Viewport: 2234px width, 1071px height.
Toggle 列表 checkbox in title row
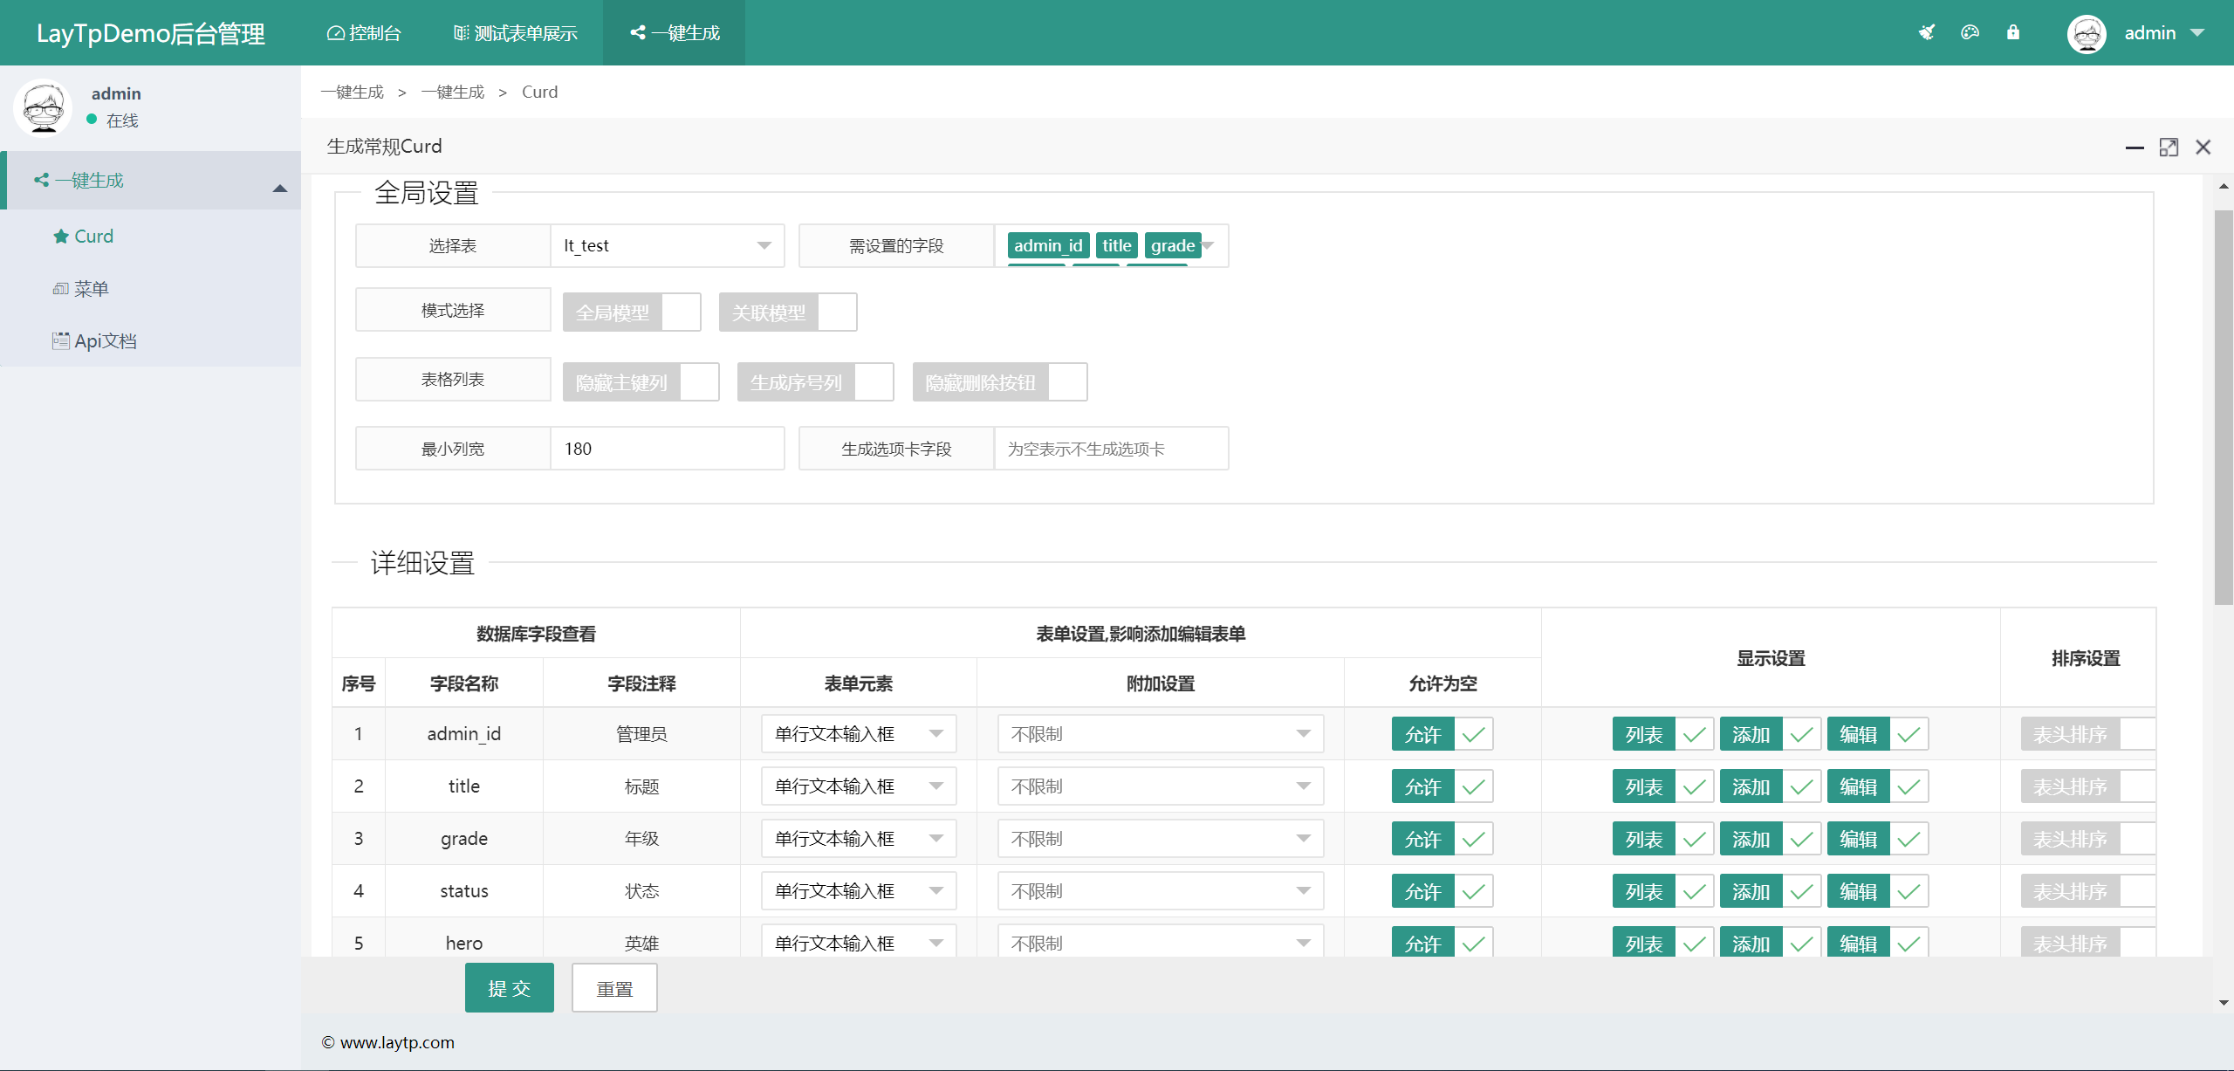pos(1663,787)
